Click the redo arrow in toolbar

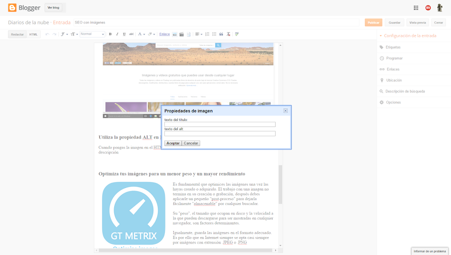(54, 34)
